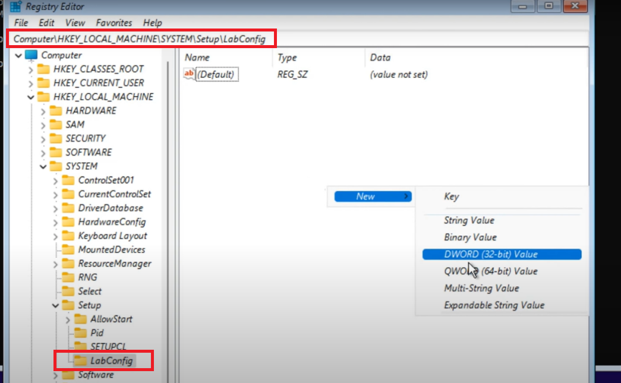
Task: Click the AllowStart folder icon
Action: [80, 319]
